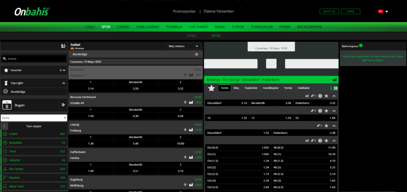Open +269 more markets for Leipzig–Freiburg
Image resolution: width=407 pixels, height=192 pixels.
tap(198, 130)
